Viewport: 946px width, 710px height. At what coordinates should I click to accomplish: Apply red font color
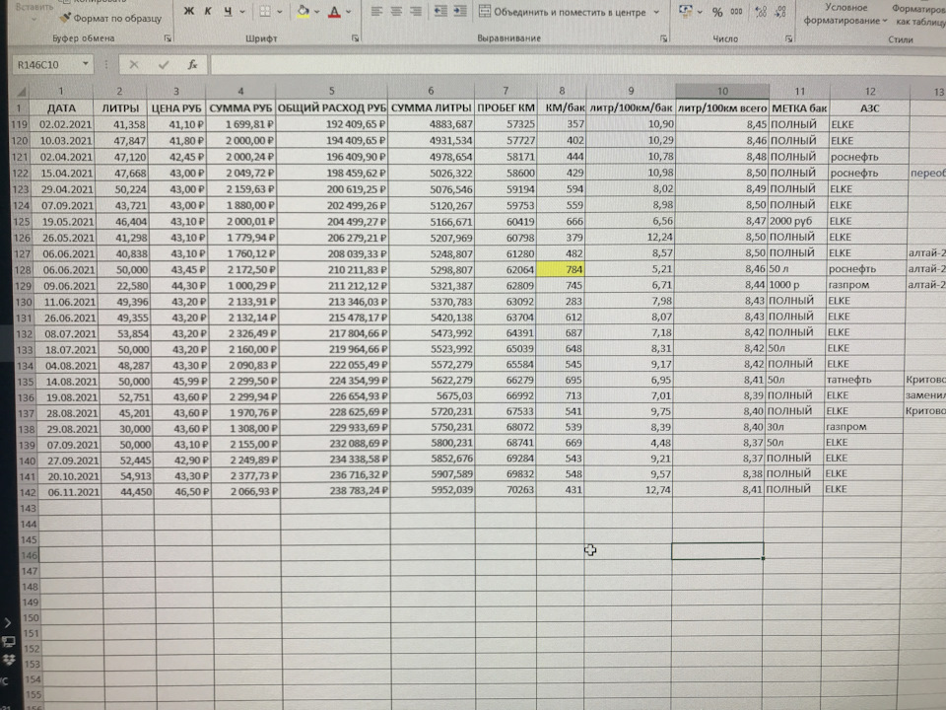click(334, 12)
